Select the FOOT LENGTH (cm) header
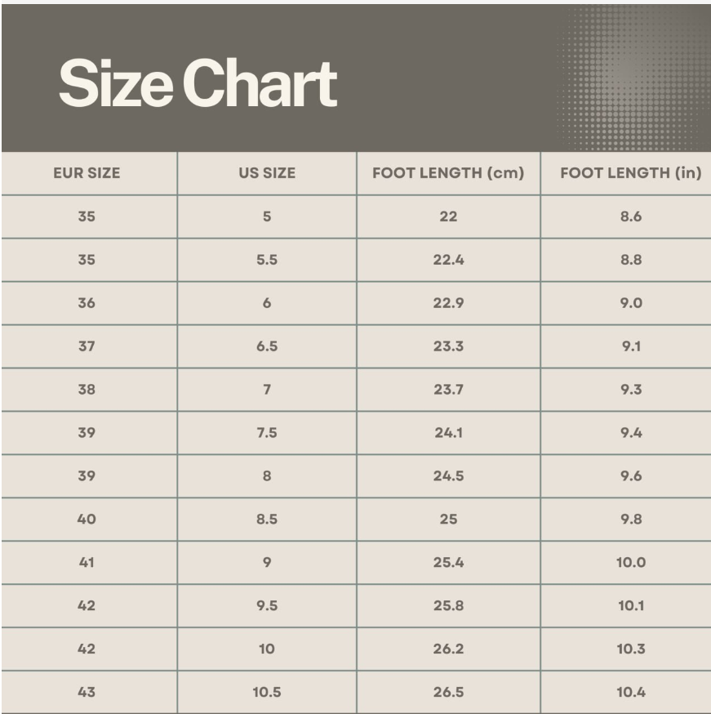The width and height of the screenshot is (711, 714). (448, 173)
